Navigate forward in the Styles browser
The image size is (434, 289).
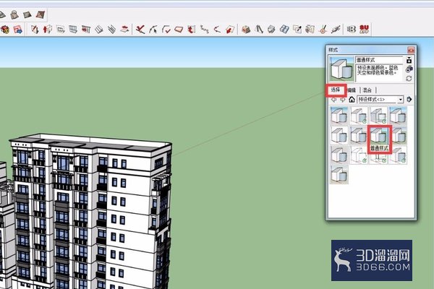click(x=343, y=99)
